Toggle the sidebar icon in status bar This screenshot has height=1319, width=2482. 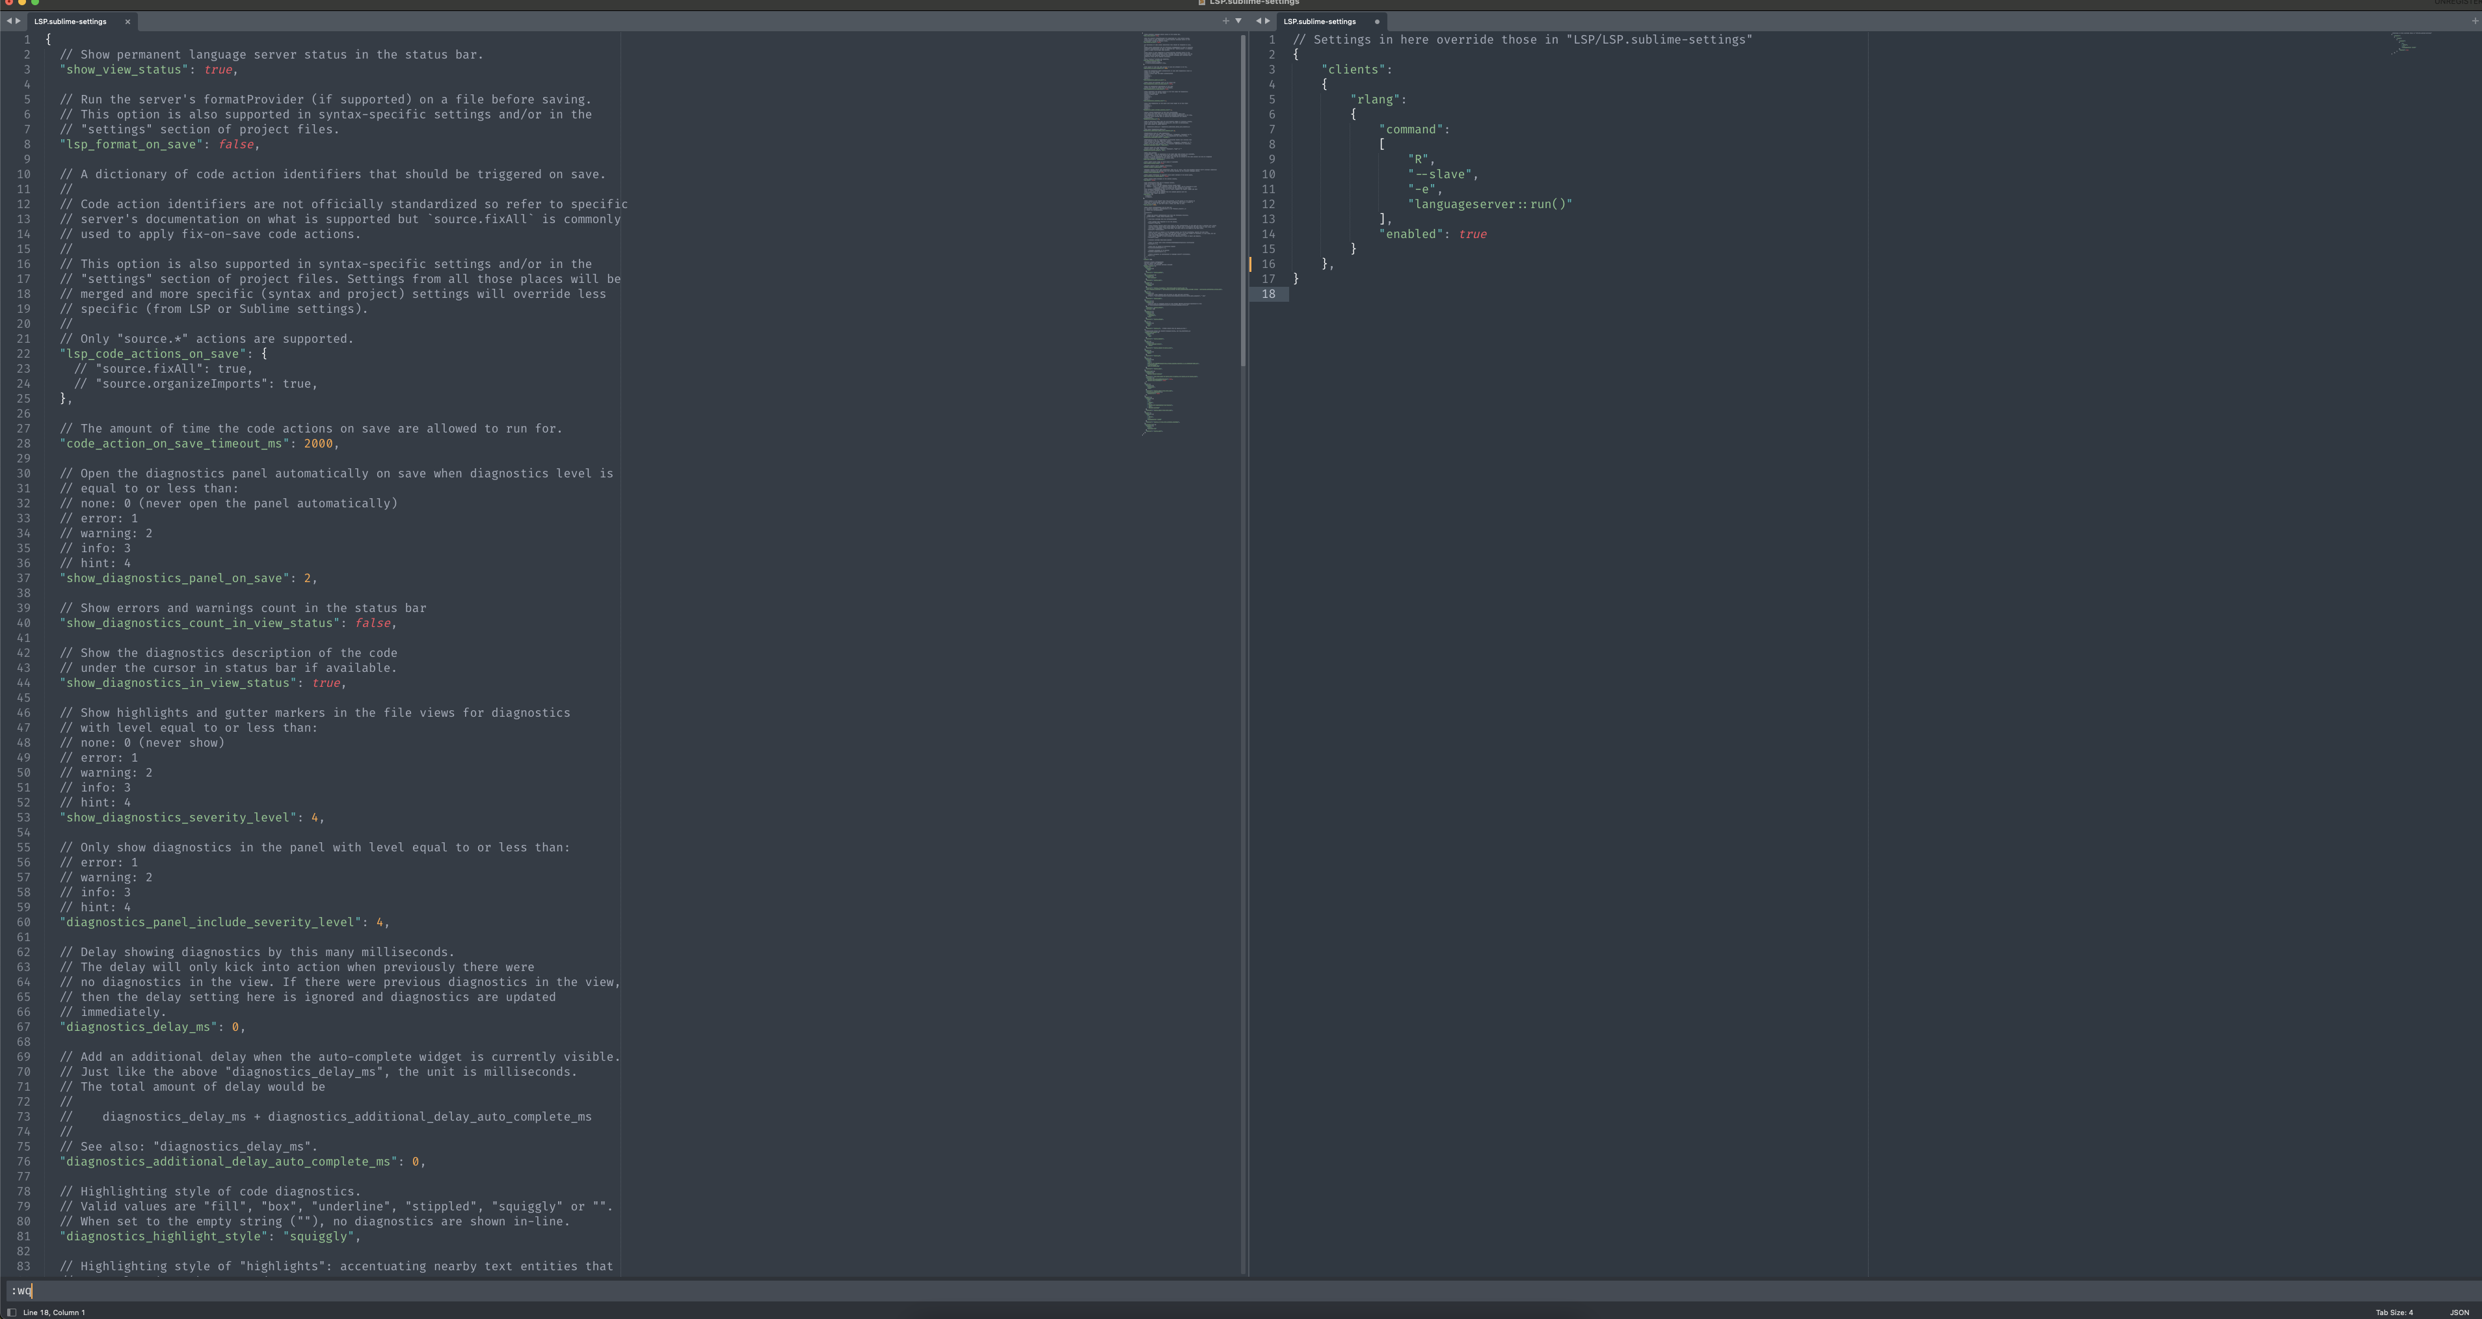[x=12, y=1312]
